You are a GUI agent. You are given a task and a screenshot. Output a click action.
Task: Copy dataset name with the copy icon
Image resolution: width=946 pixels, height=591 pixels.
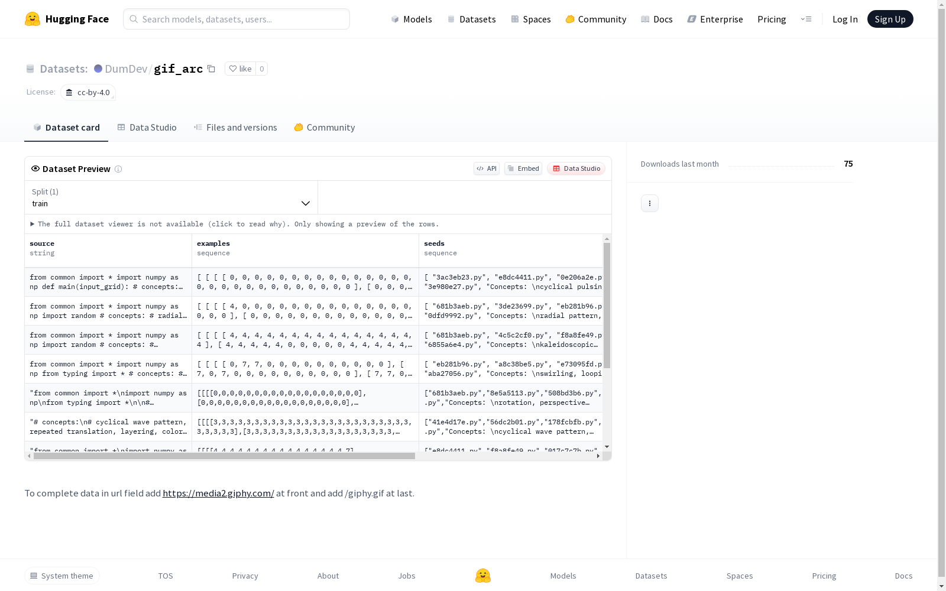point(211,69)
